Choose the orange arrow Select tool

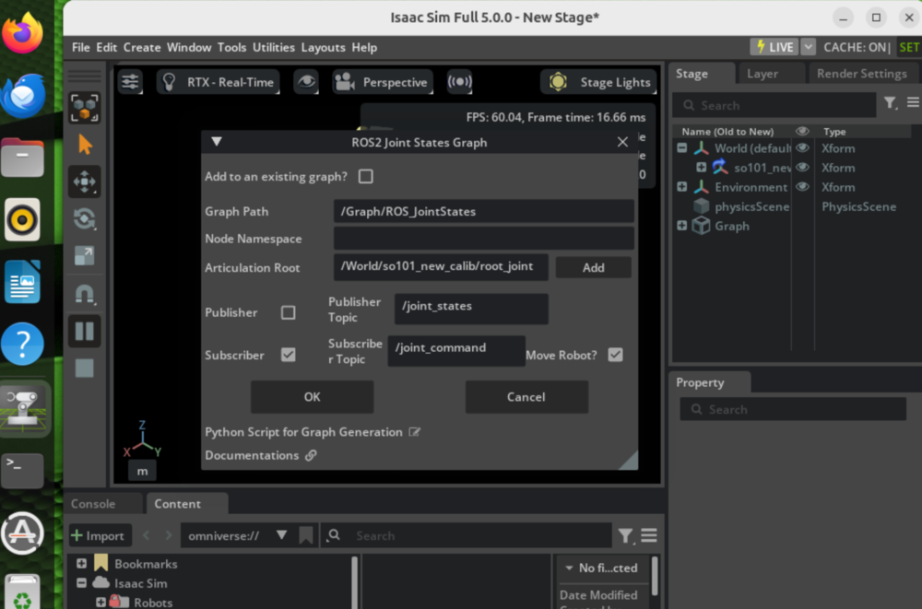(x=85, y=145)
